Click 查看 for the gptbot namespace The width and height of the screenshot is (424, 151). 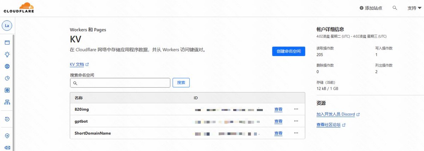[x=278, y=121]
